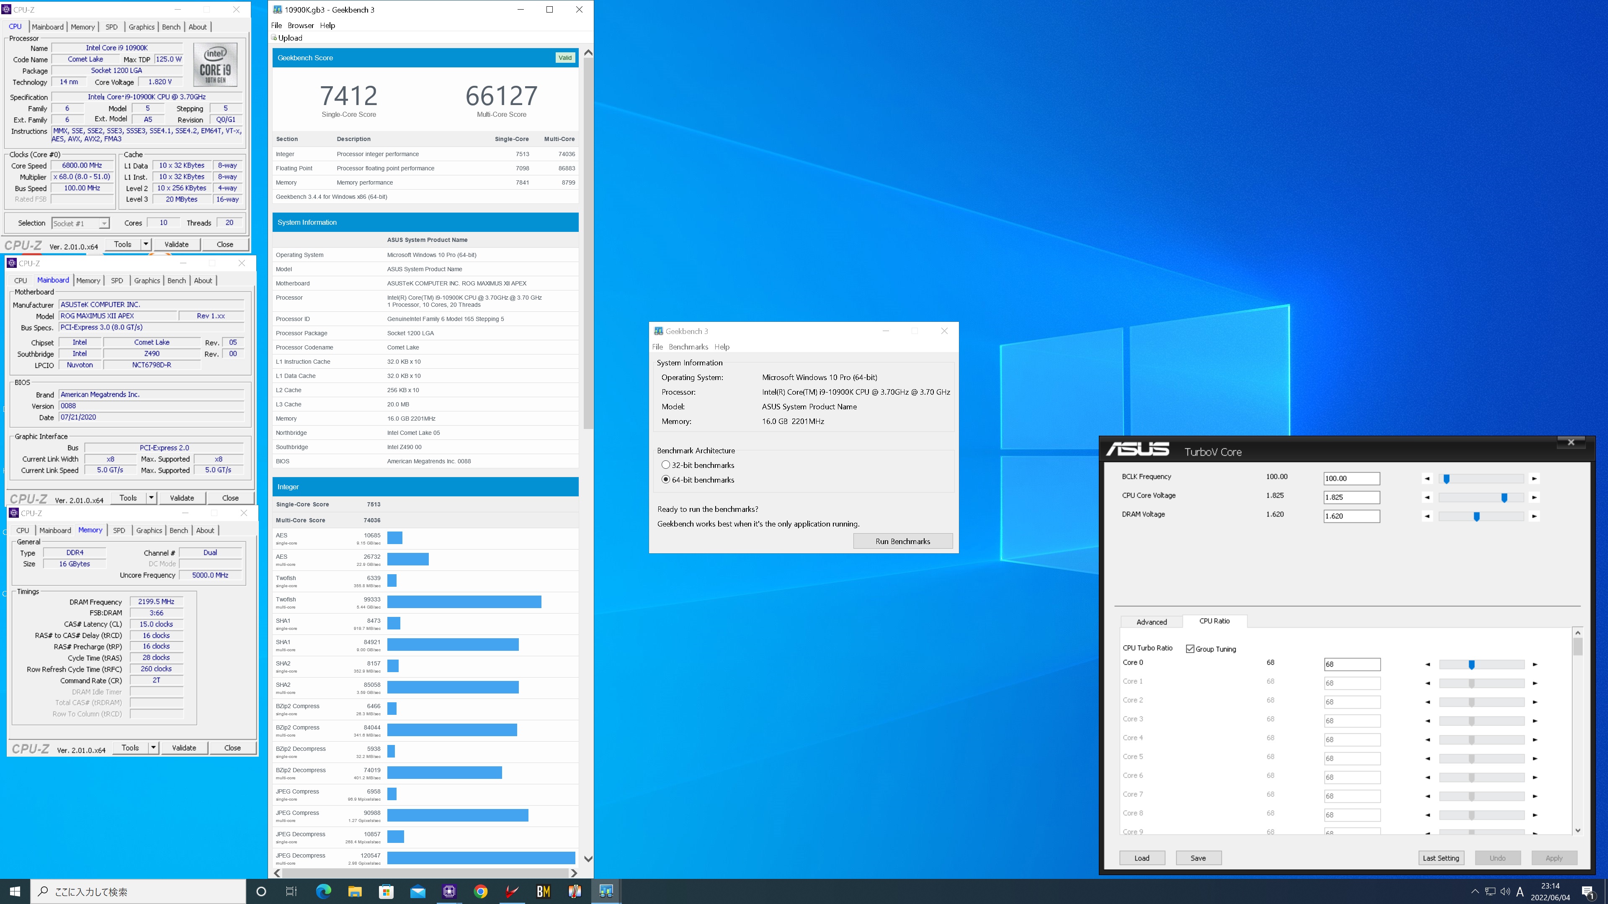The width and height of the screenshot is (1608, 904).
Task: Open the Socket #1 selection dropdown
Action: coord(80,223)
